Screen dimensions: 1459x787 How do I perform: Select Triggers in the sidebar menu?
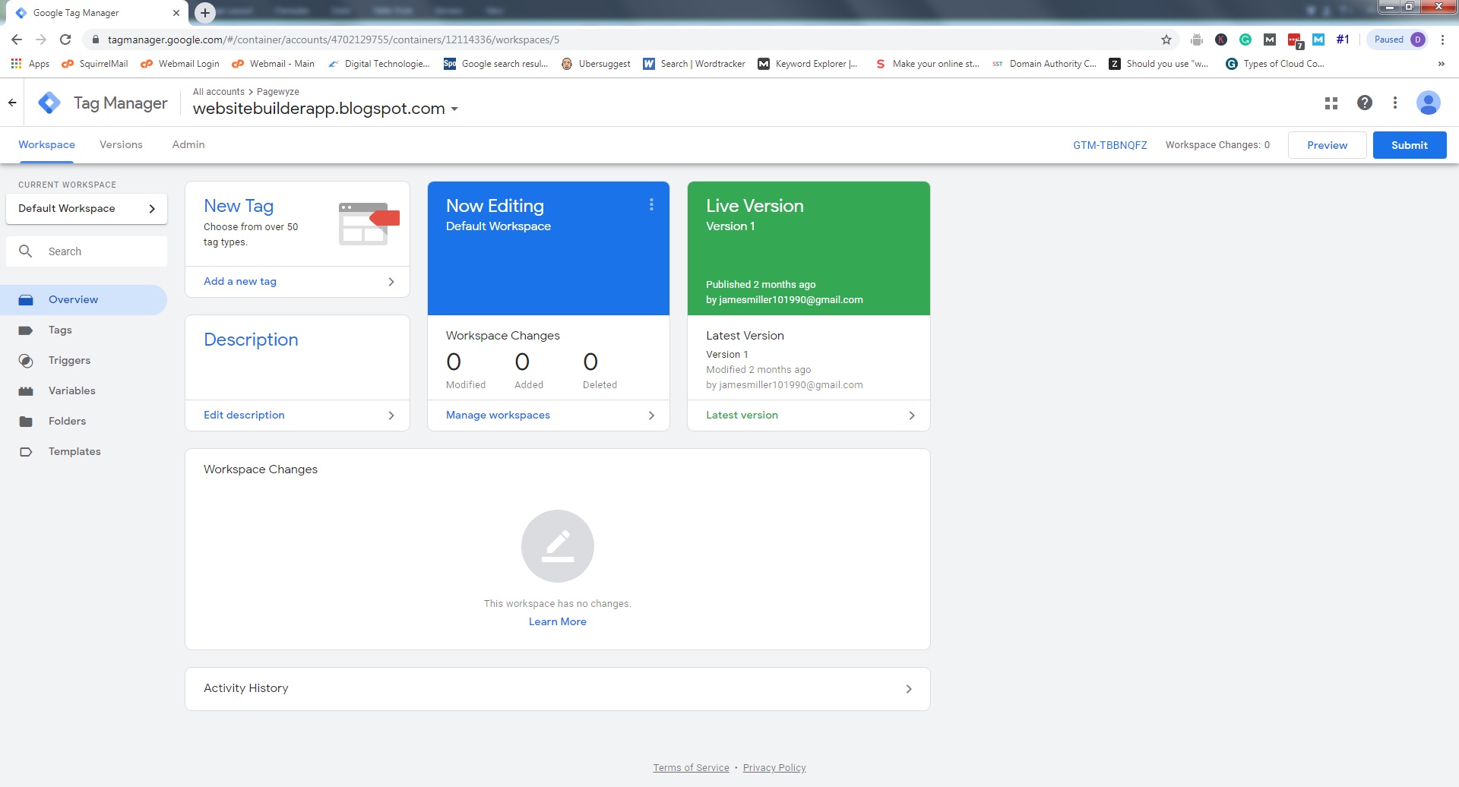point(84,361)
